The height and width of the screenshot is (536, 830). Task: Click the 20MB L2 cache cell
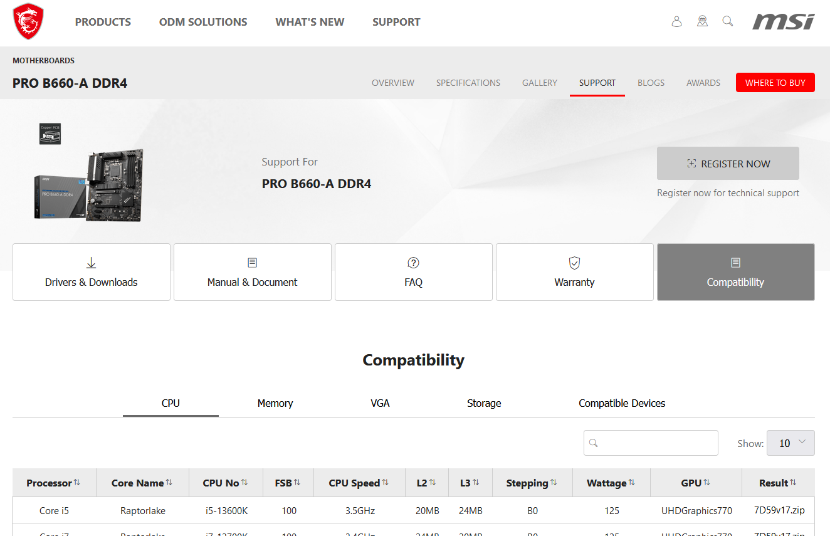tap(428, 510)
